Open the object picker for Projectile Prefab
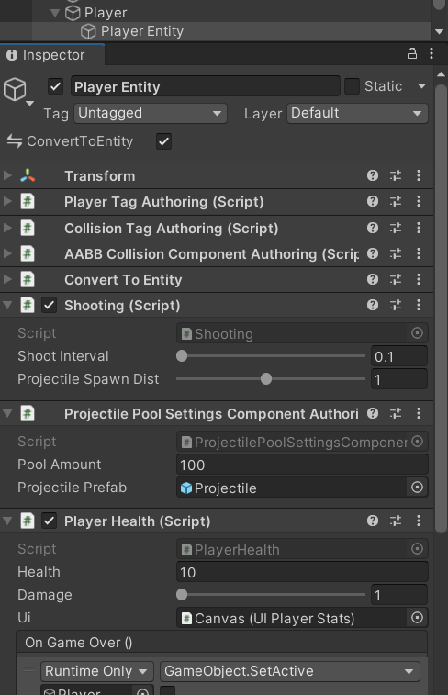The width and height of the screenshot is (448, 695). click(x=417, y=488)
